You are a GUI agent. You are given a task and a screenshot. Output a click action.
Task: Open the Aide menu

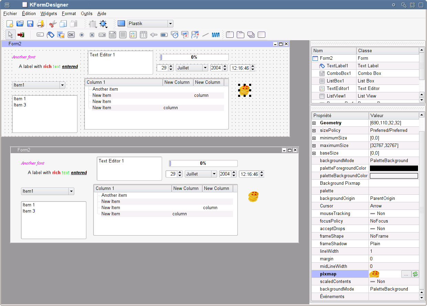pyautogui.click(x=102, y=13)
